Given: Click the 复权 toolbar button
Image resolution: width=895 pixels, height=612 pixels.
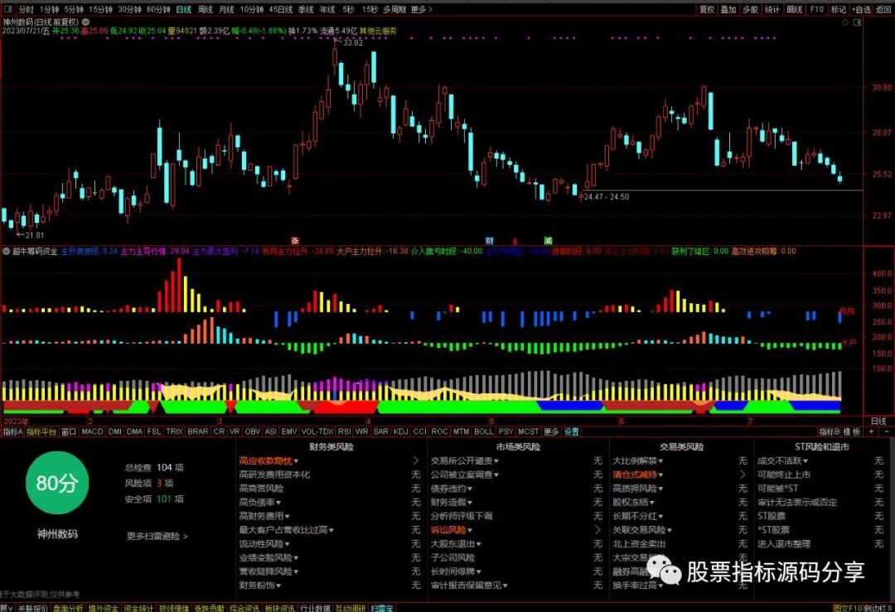Looking at the screenshot, I should [707, 9].
